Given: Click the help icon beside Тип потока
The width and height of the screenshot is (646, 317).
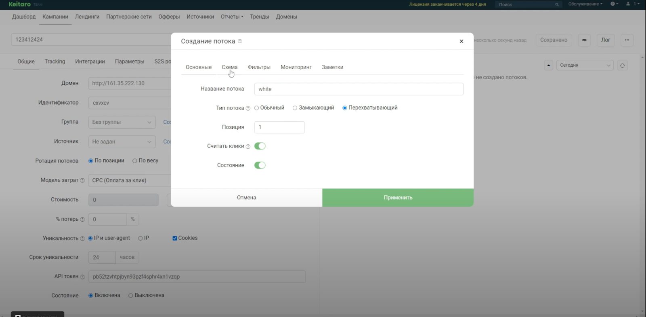Looking at the screenshot, I should [x=248, y=108].
